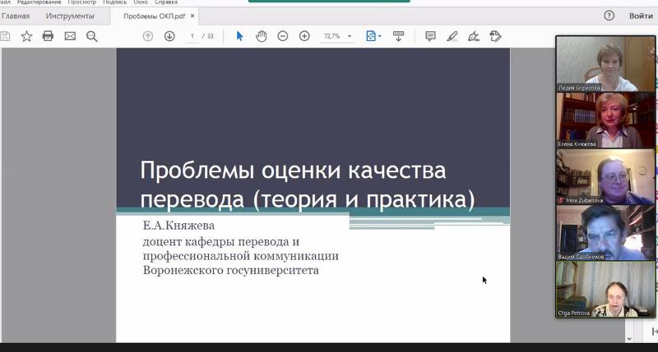This screenshot has height=352, width=658.
Task: Click the envelope email icon
Action: tap(70, 36)
